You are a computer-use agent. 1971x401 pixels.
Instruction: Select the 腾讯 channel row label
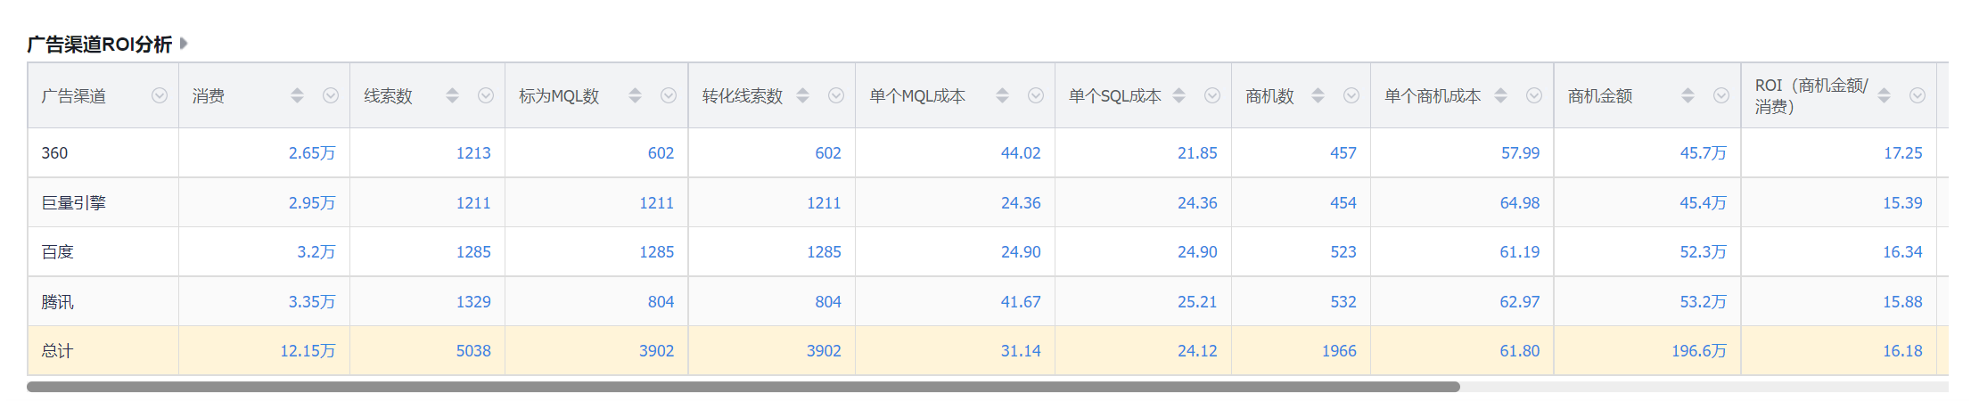coord(57,302)
